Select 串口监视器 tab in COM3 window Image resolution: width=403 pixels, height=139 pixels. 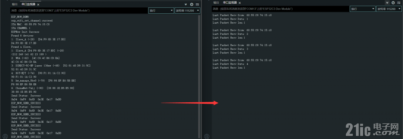(x=28, y=4)
